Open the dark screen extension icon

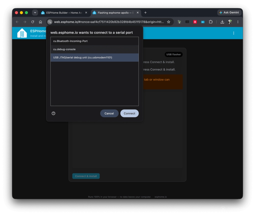point(187,22)
